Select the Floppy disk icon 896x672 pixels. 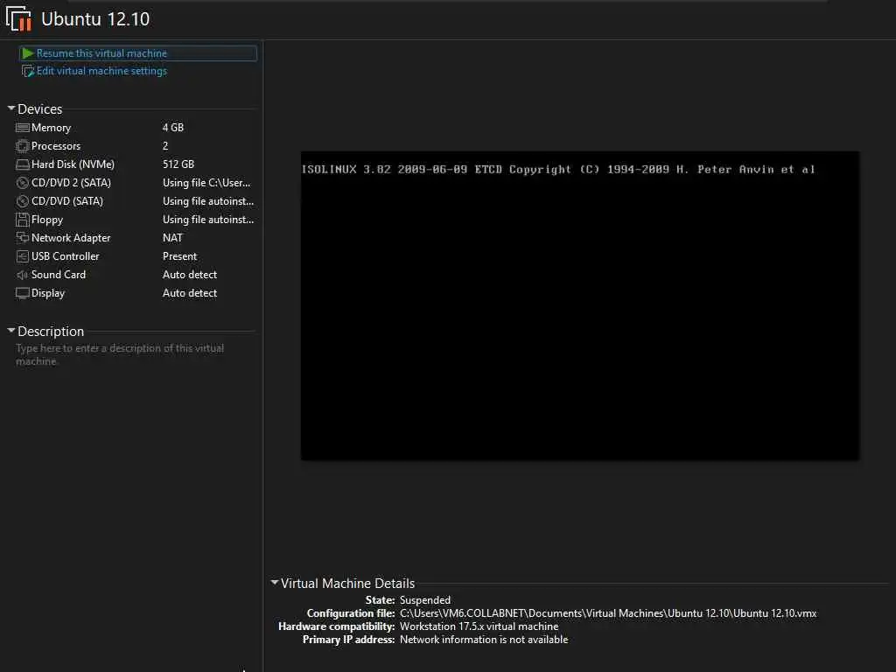tap(22, 220)
